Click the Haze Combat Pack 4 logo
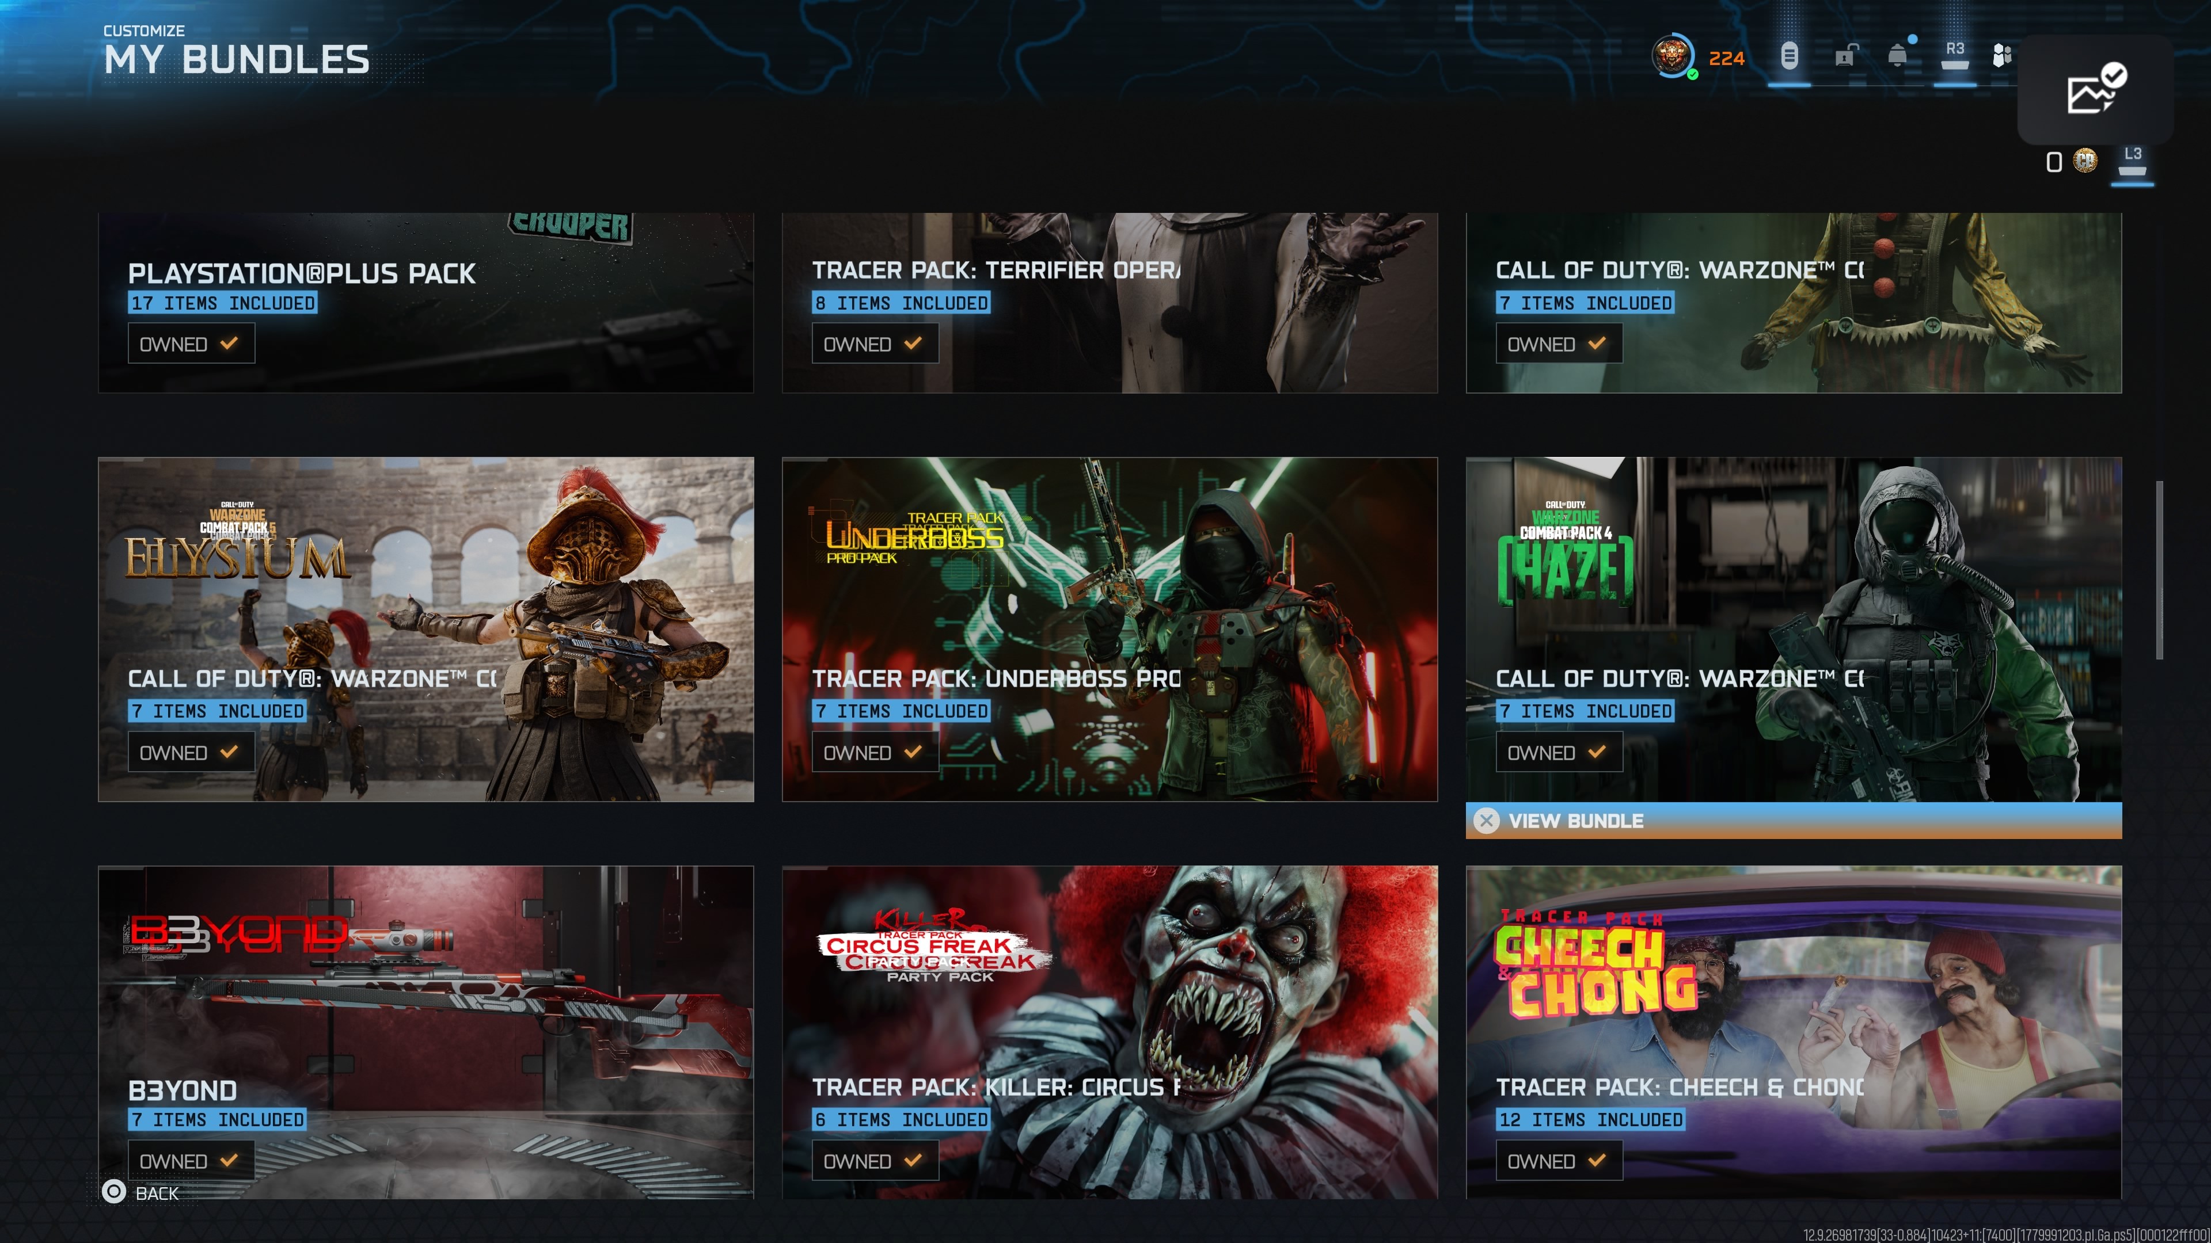 tap(1566, 554)
